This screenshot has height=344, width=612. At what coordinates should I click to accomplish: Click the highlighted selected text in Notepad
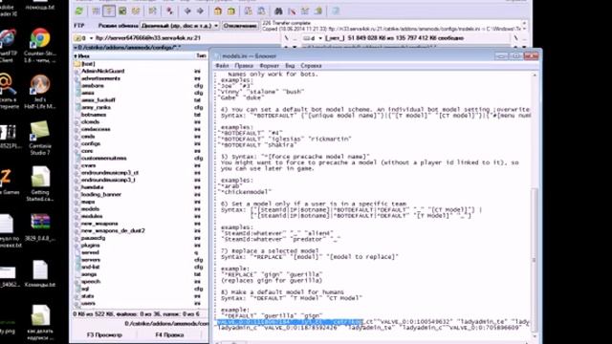point(290,322)
